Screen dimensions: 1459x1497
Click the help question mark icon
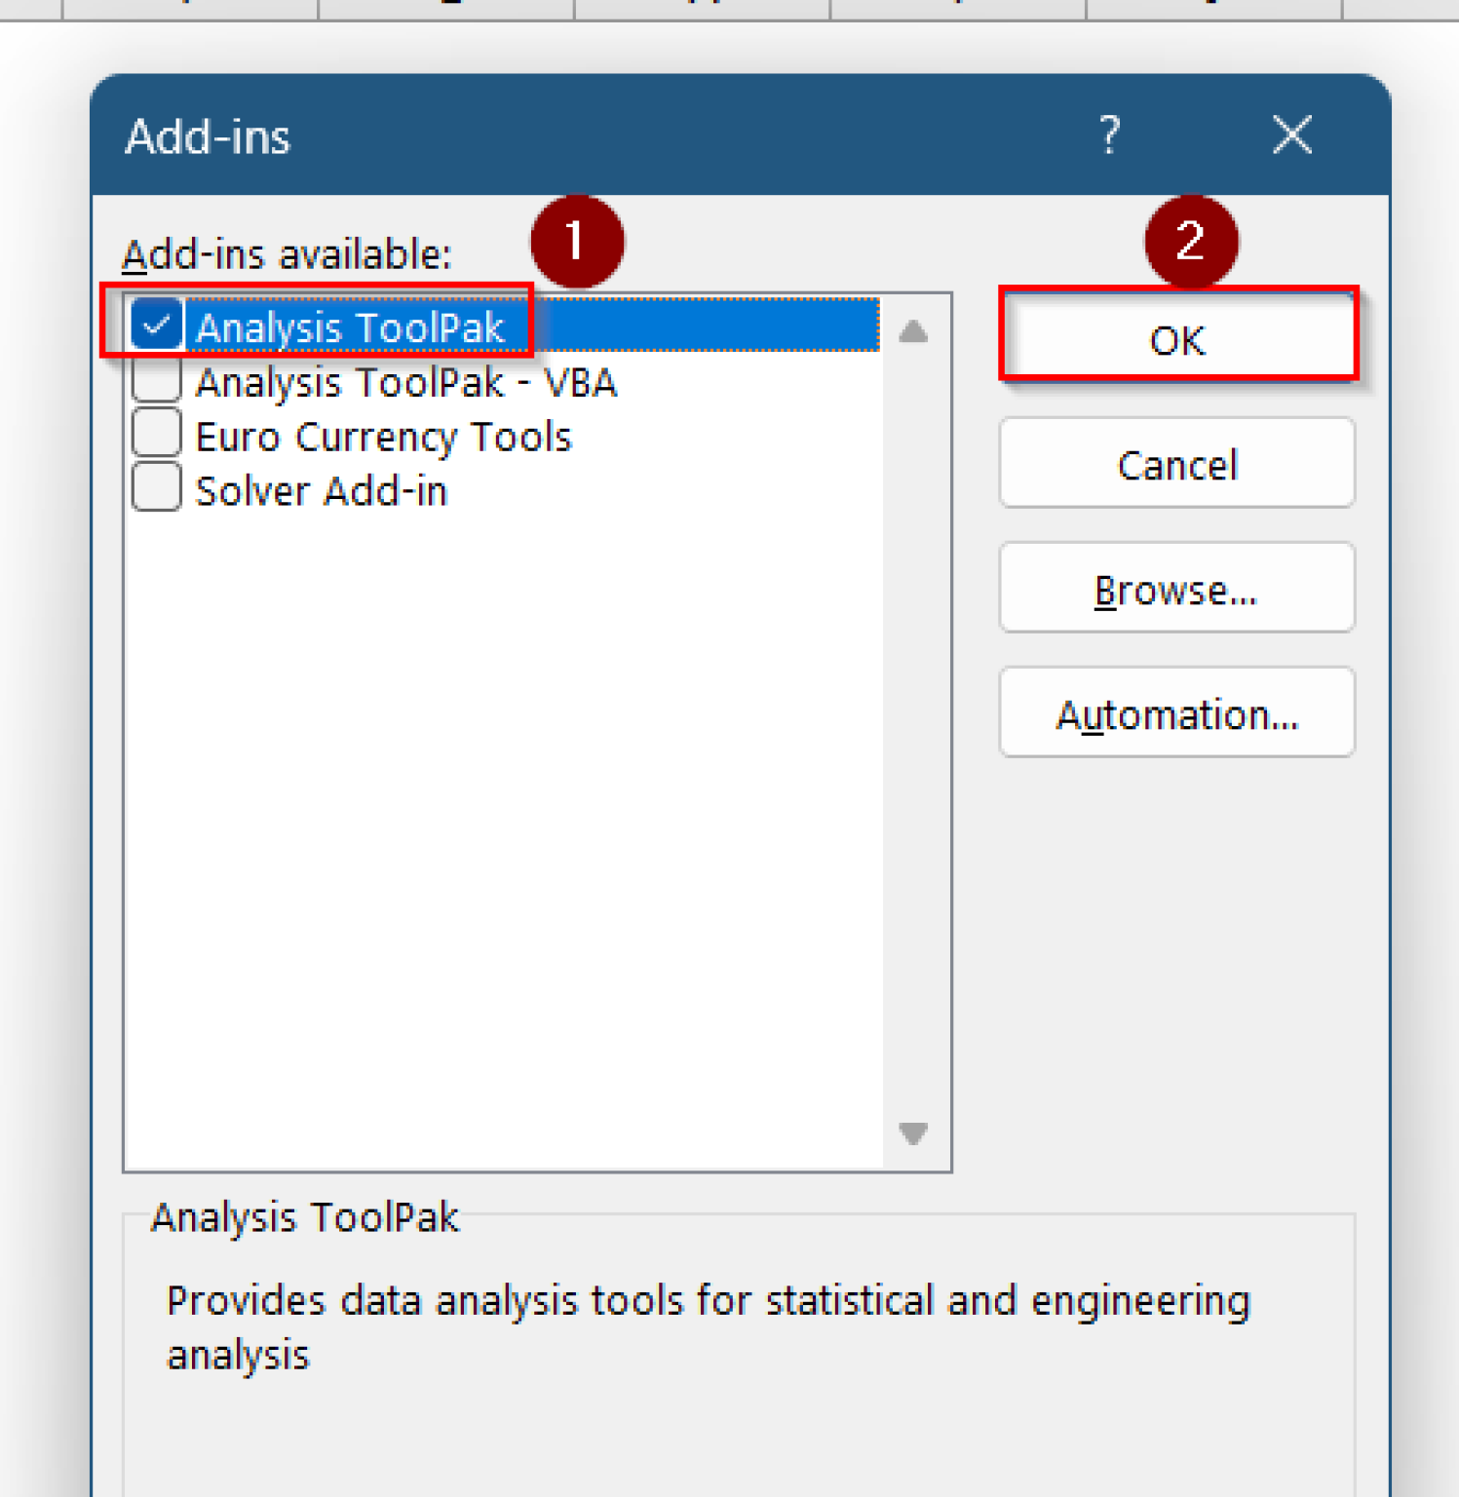[1109, 135]
